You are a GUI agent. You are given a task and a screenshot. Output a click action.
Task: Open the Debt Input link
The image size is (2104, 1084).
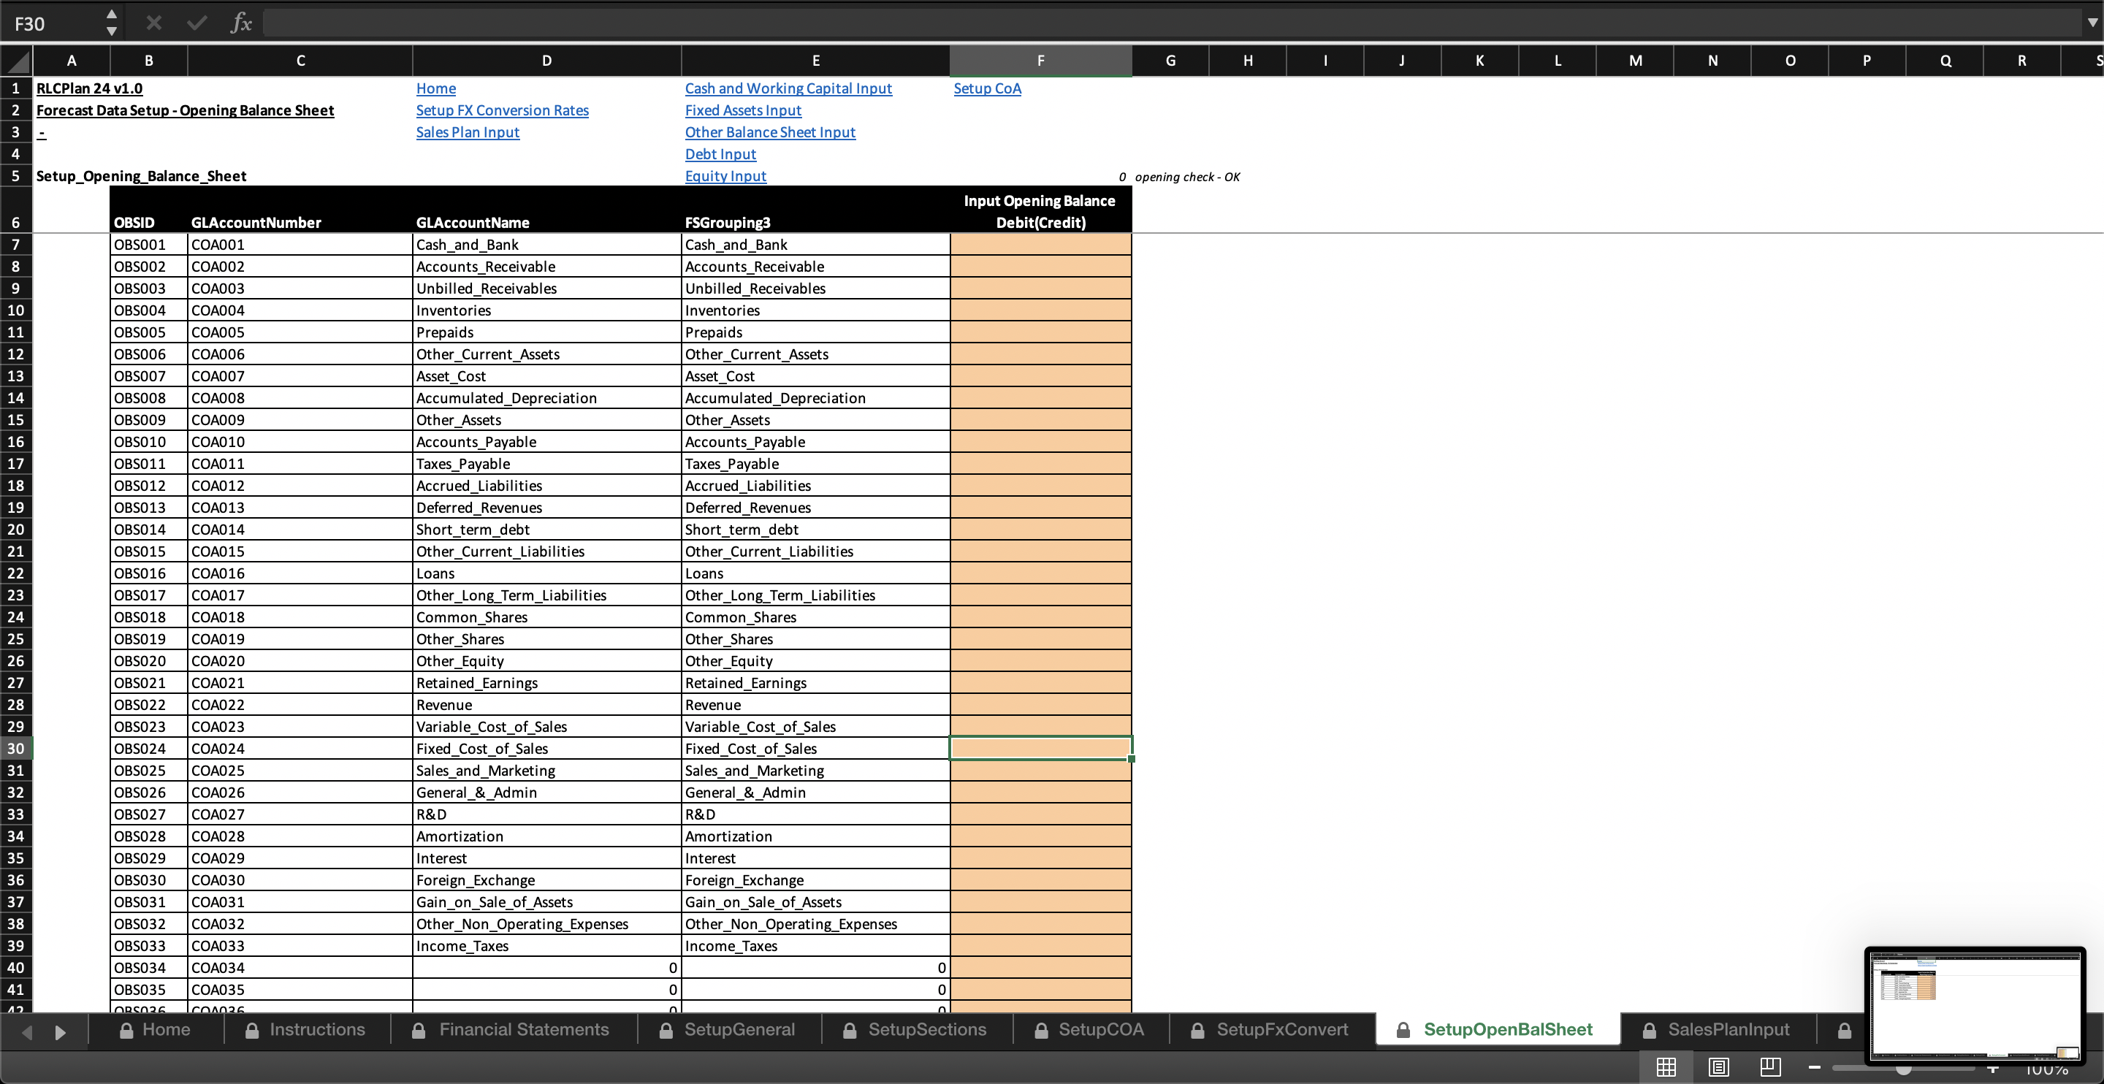[720, 154]
